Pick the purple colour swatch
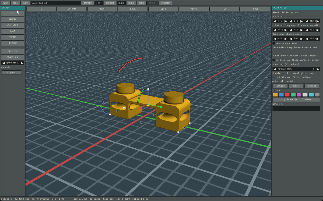Screen dimensions: 323x201 [299, 95]
